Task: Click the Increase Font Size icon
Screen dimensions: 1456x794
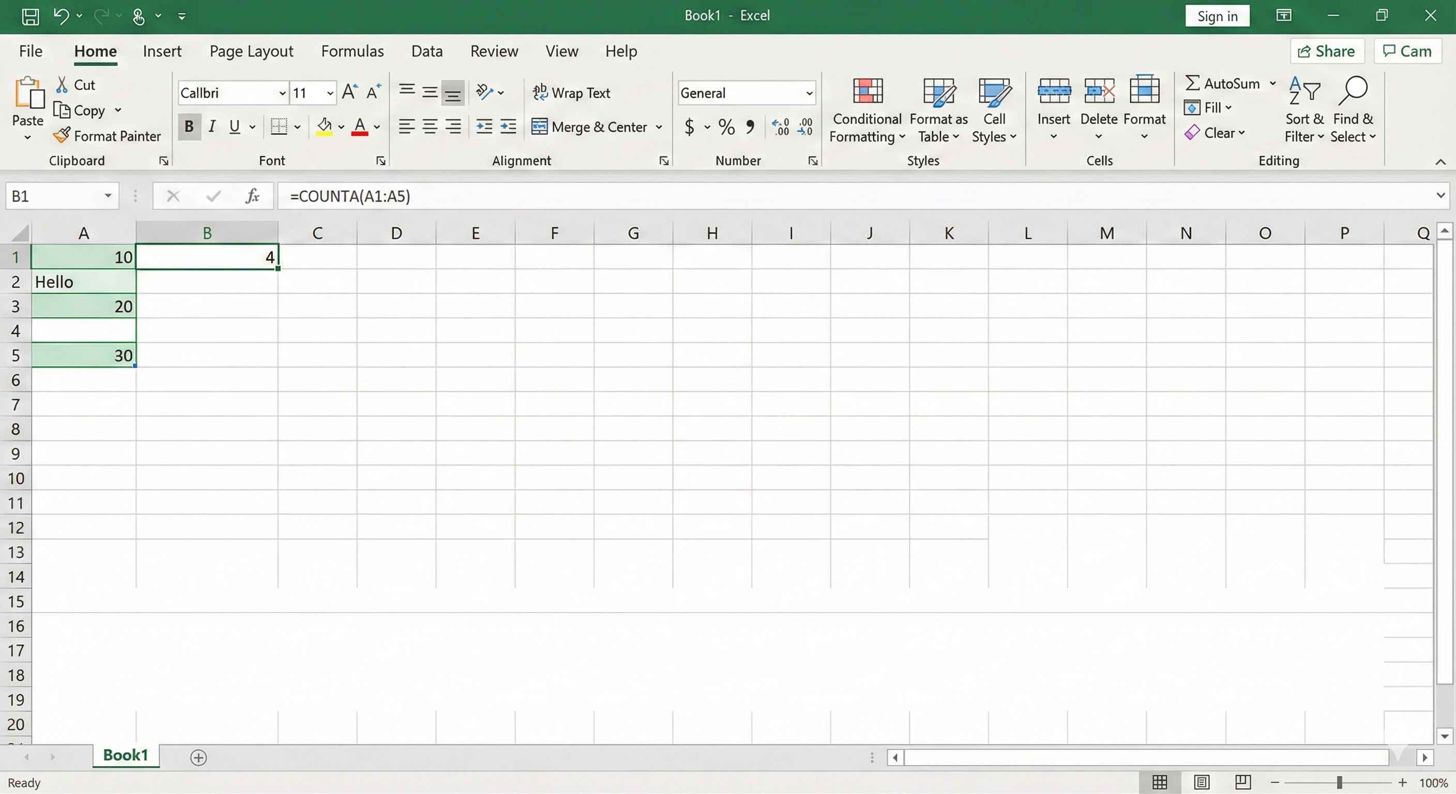Action: pos(350,92)
